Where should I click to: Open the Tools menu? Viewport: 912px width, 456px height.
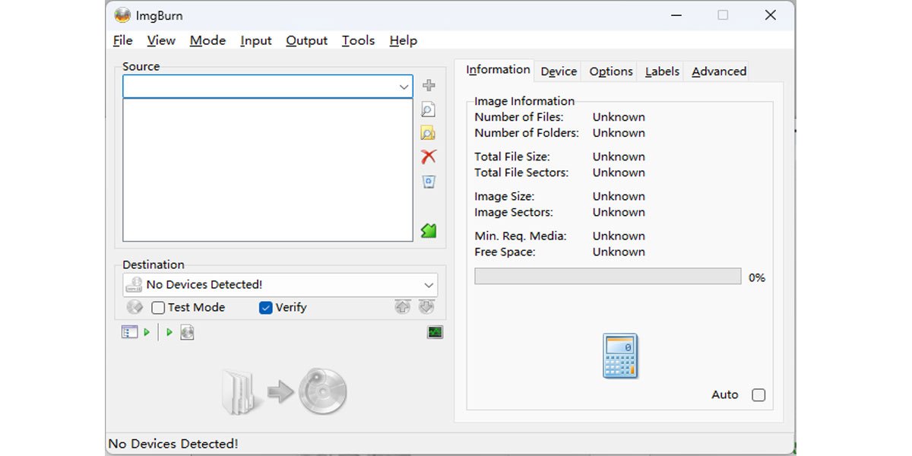click(358, 41)
